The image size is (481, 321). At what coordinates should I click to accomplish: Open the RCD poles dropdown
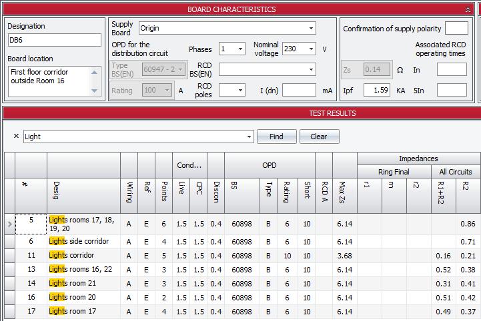click(x=240, y=90)
